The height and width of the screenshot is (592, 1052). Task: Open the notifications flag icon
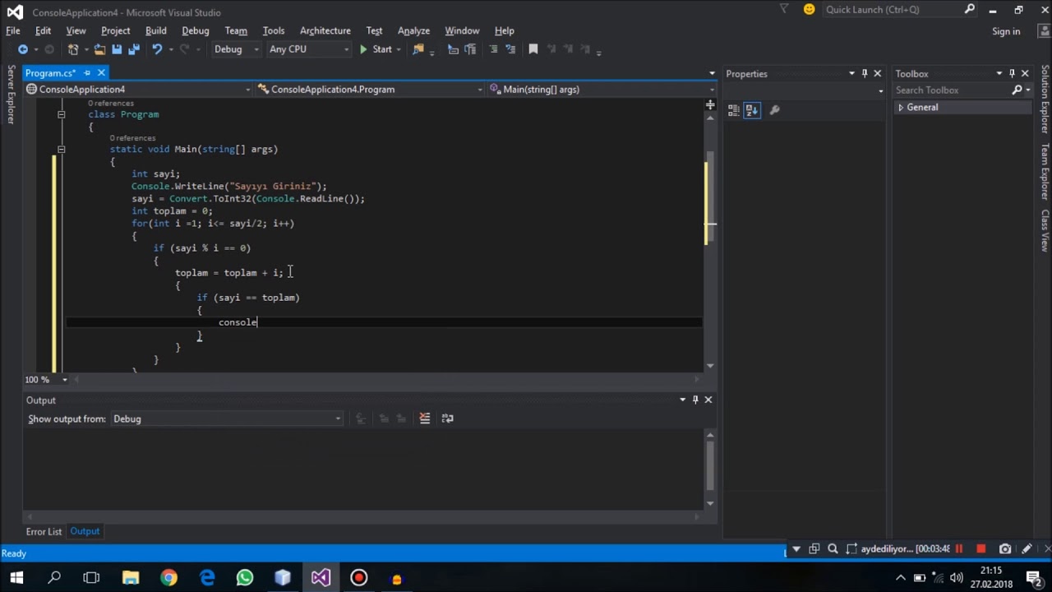point(783,10)
